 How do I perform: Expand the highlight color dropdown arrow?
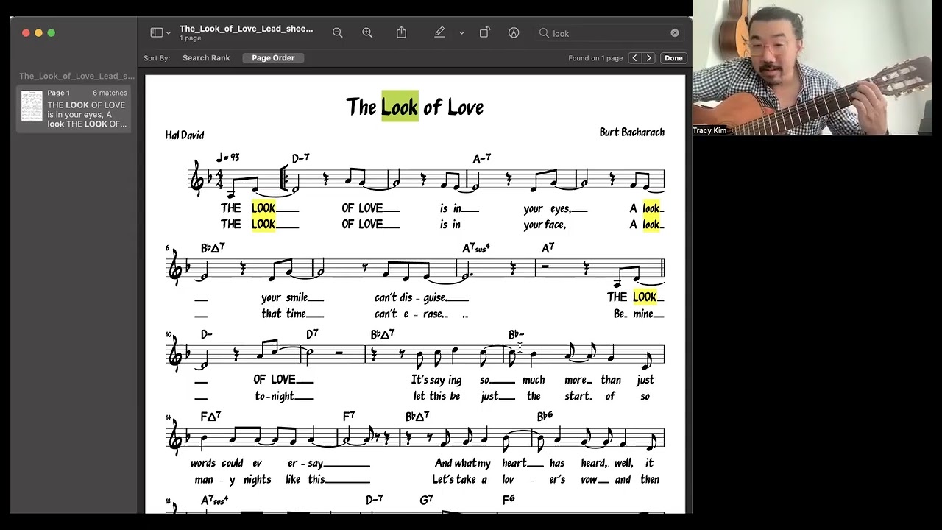click(x=461, y=33)
